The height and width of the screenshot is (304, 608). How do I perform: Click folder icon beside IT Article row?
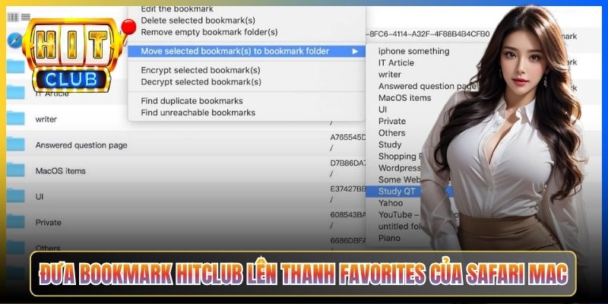[15, 93]
